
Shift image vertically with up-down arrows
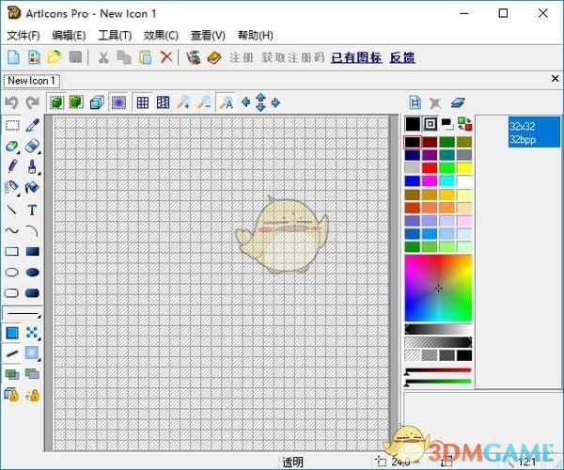click(x=260, y=102)
